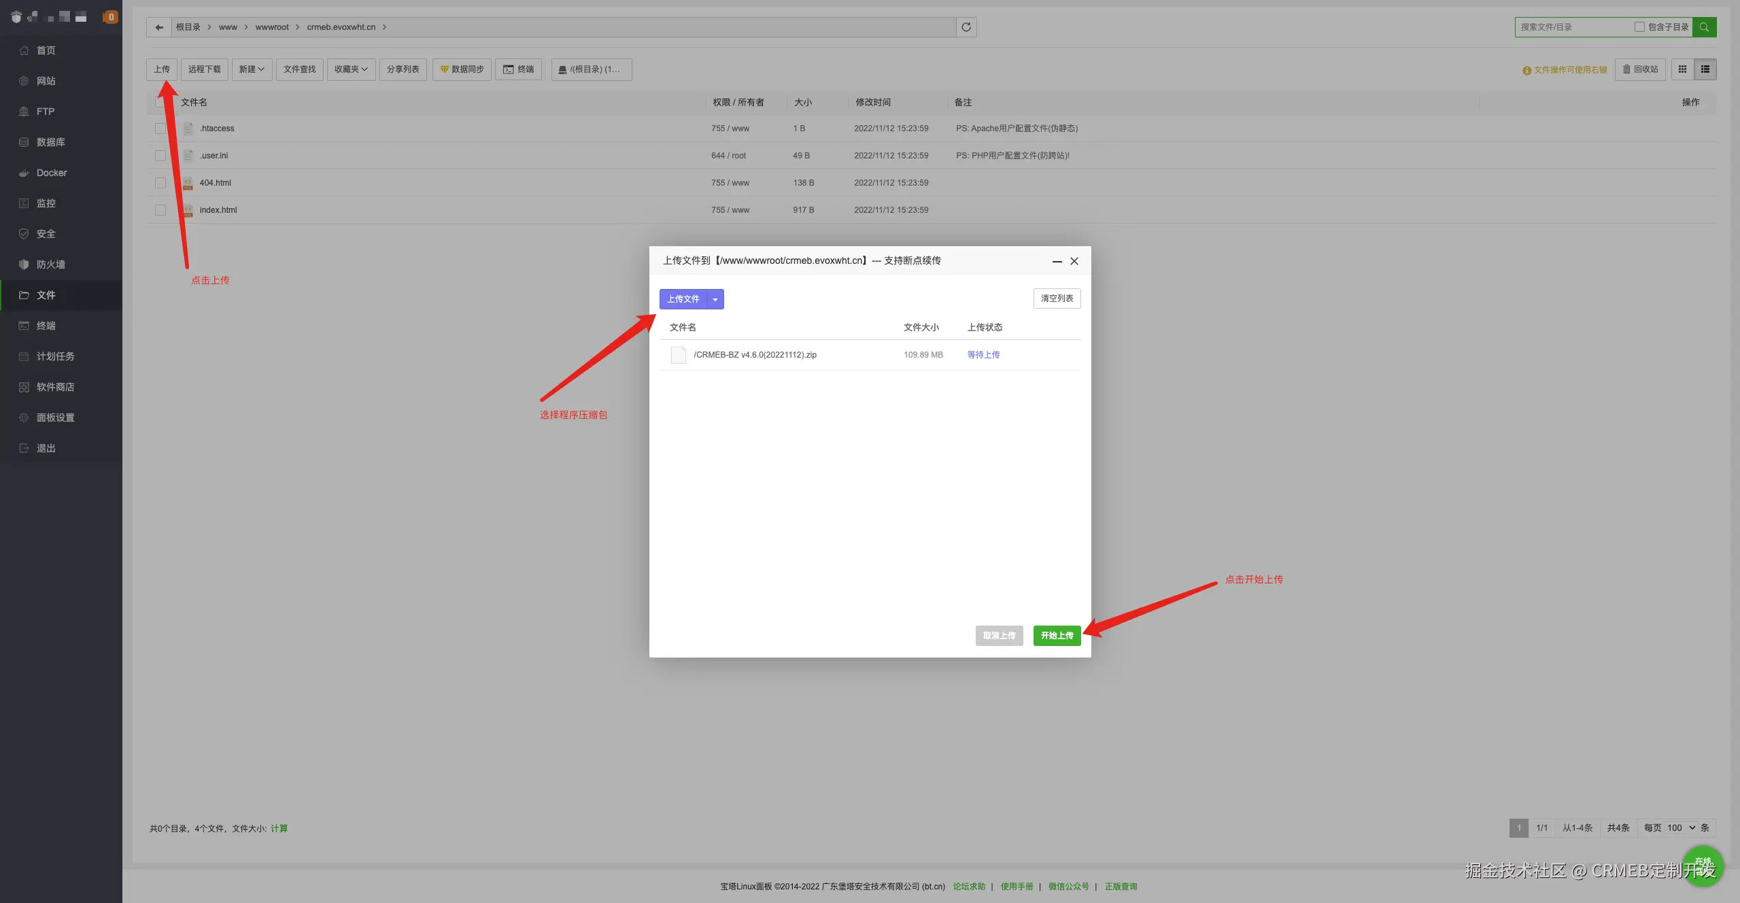Open Docker in the left sidebar

pyautogui.click(x=52, y=173)
